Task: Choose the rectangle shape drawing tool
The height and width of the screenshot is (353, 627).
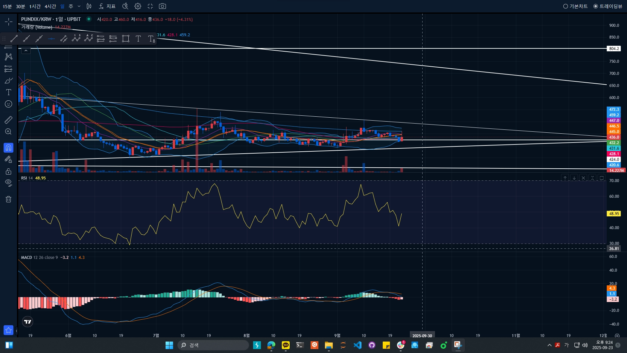Action: pos(126,39)
